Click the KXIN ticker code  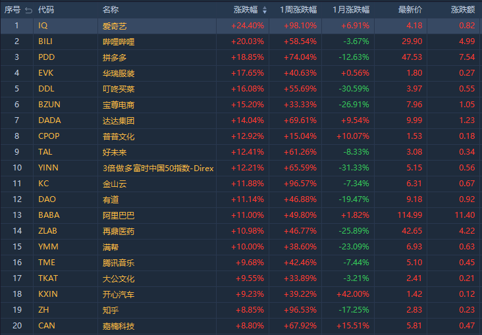[47, 294]
